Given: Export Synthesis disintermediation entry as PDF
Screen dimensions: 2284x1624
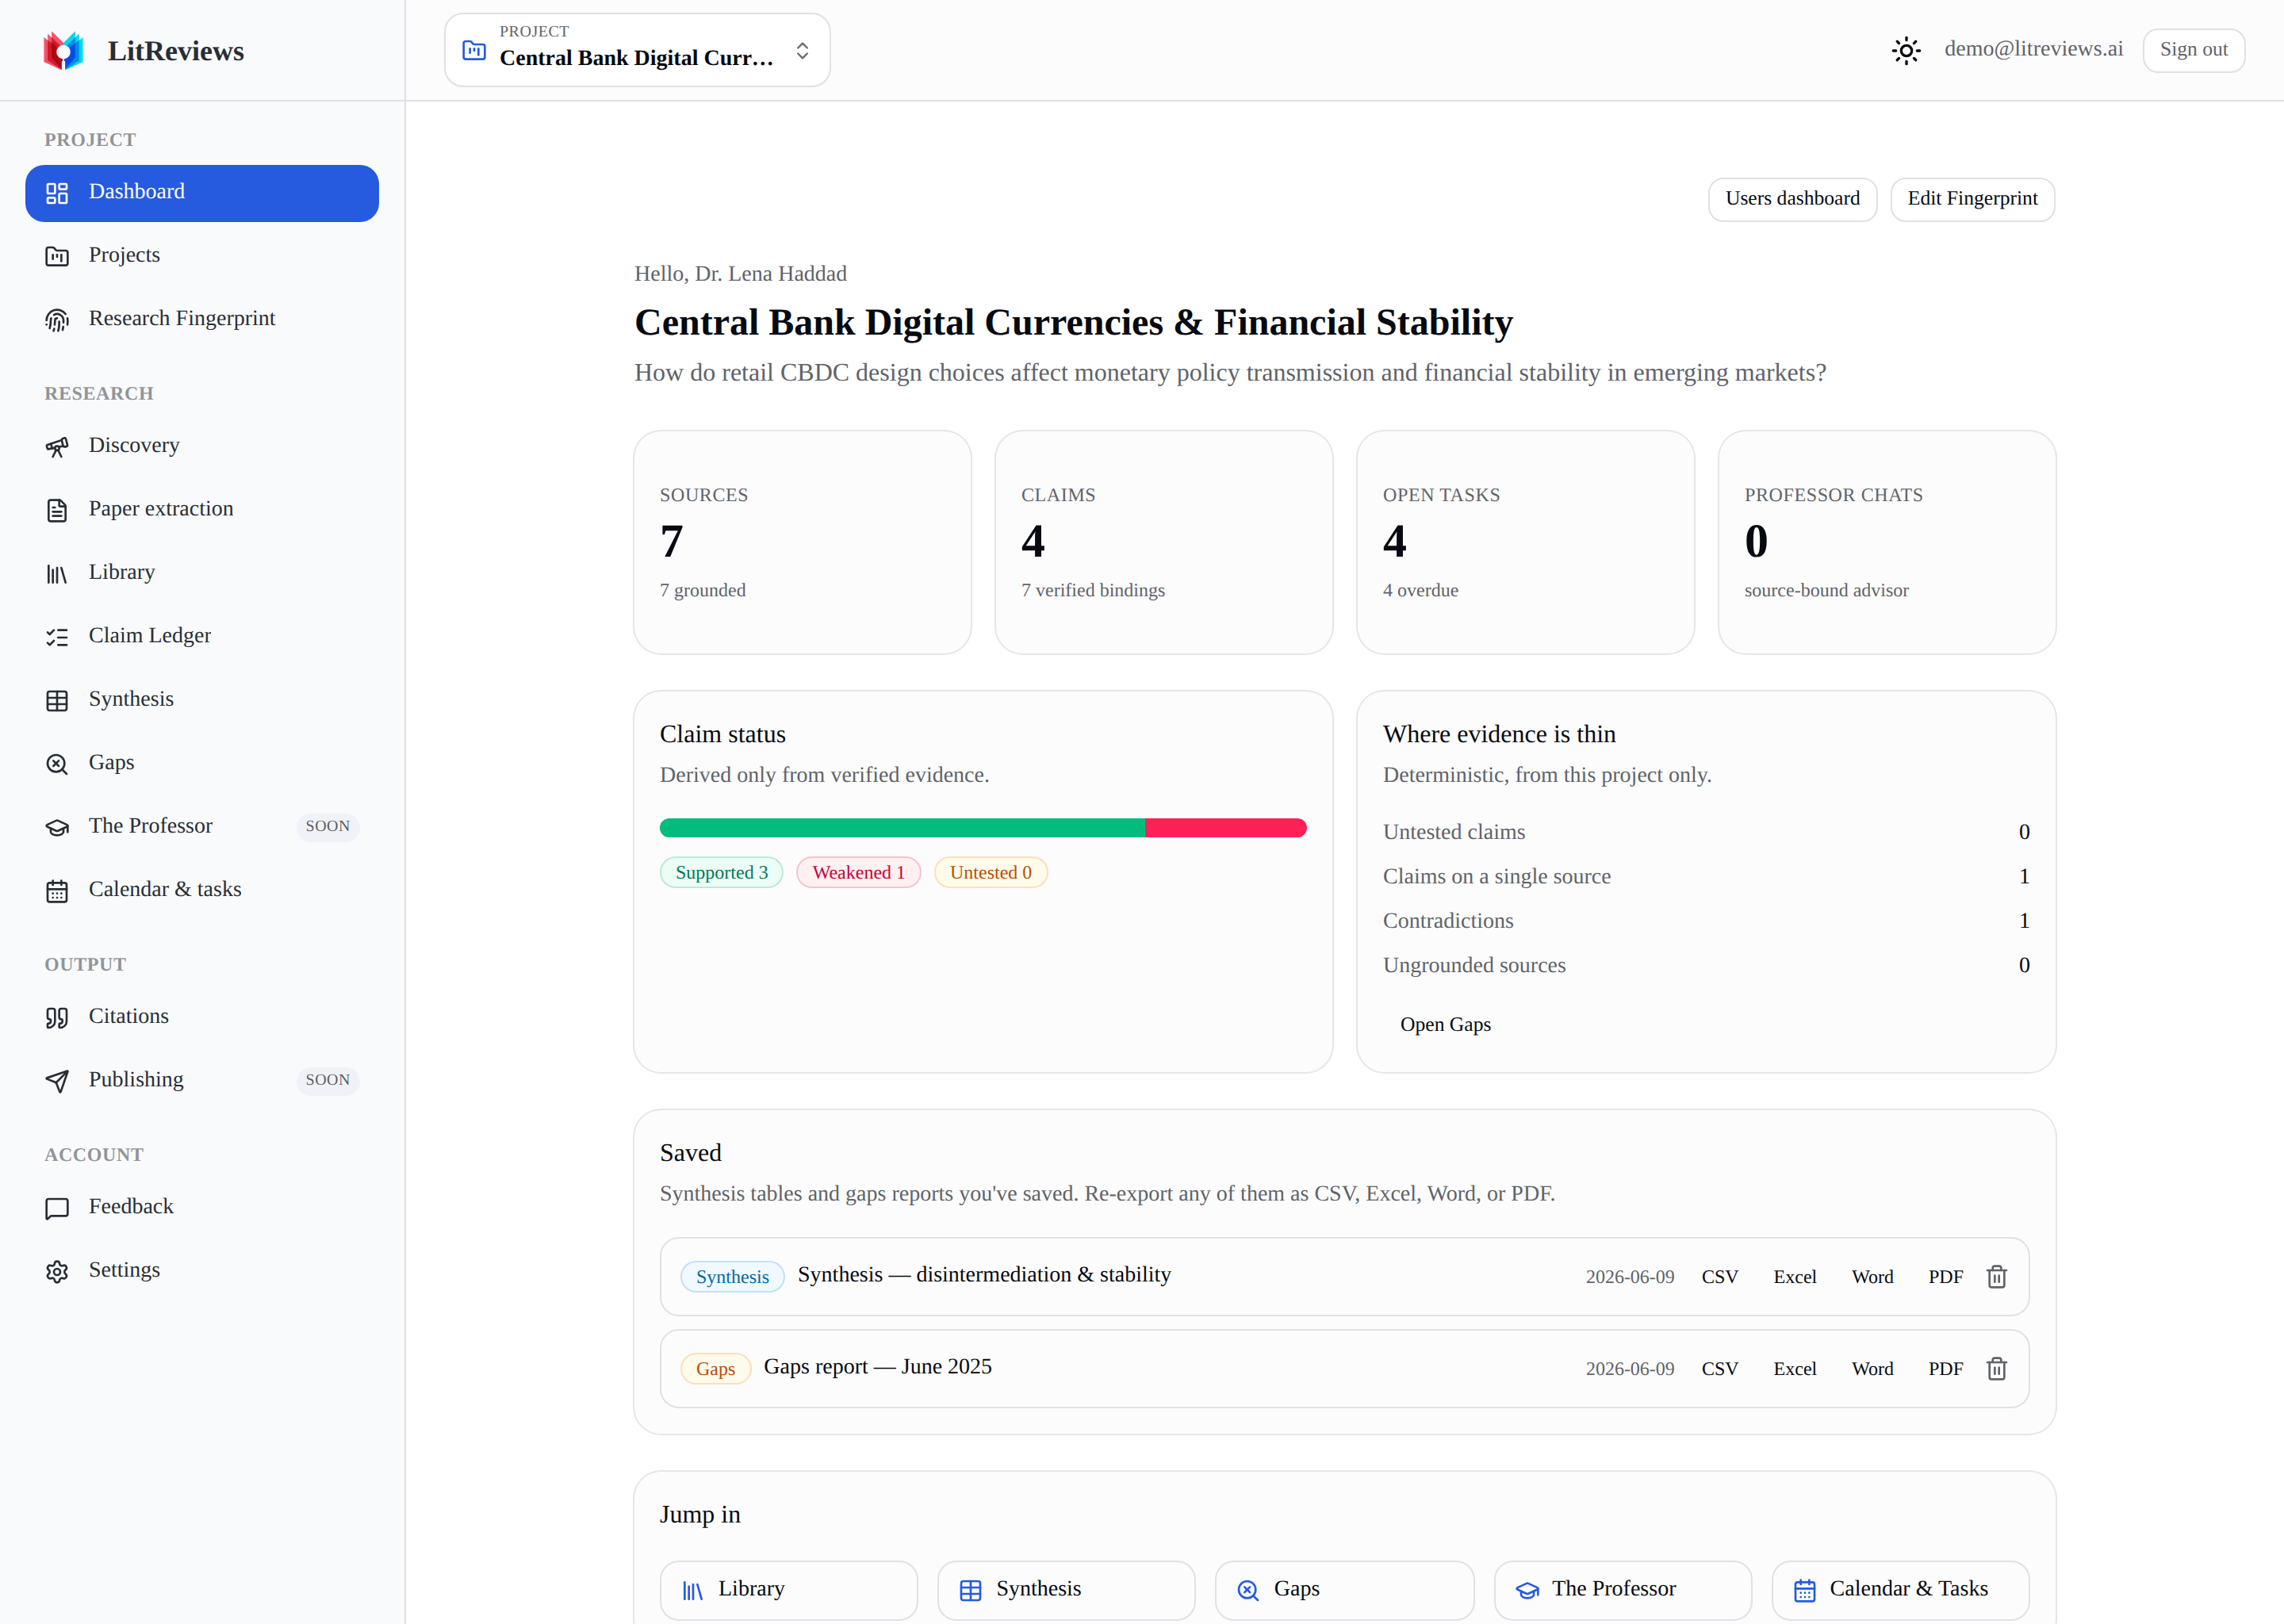Looking at the screenshot, I should [x=1945, y=1277].
